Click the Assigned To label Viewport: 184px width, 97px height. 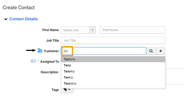(x=49, y=62)
